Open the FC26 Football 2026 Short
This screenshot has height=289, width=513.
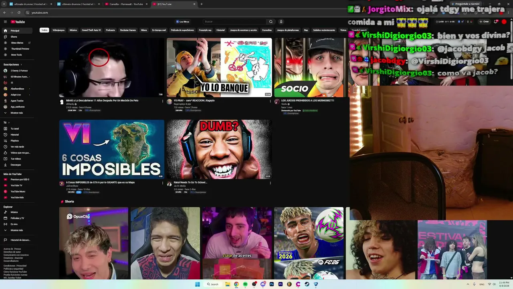point(309,243)
